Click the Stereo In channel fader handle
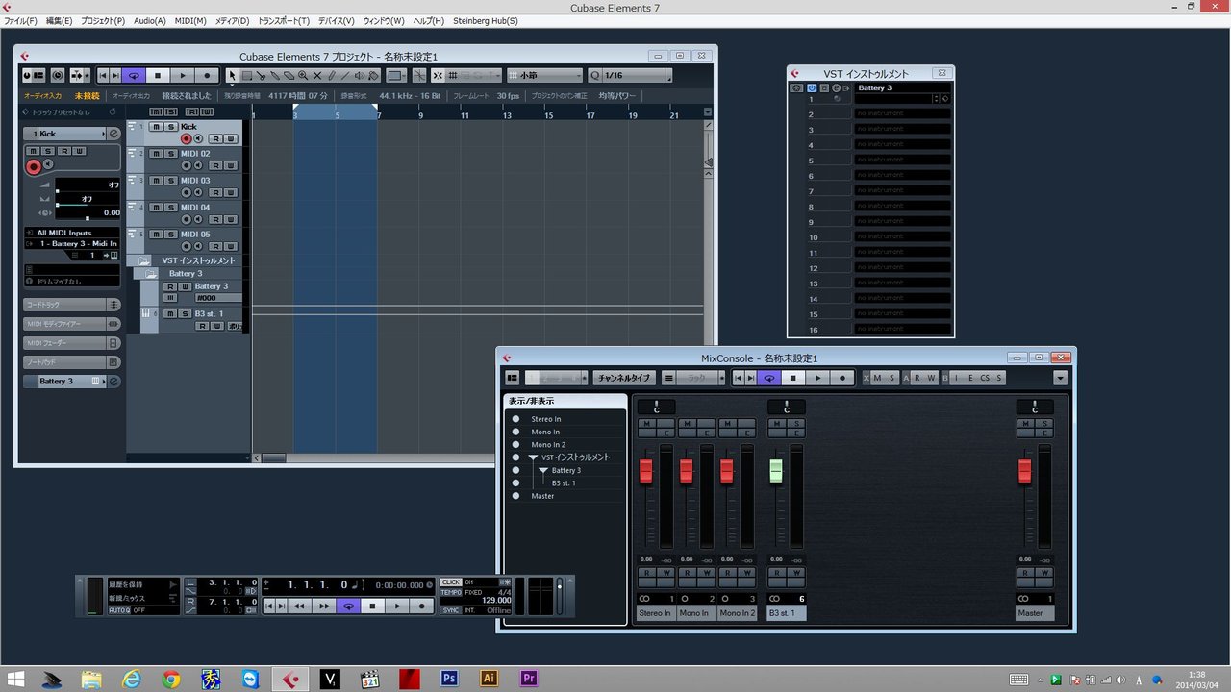 click(x=646, y=471)
